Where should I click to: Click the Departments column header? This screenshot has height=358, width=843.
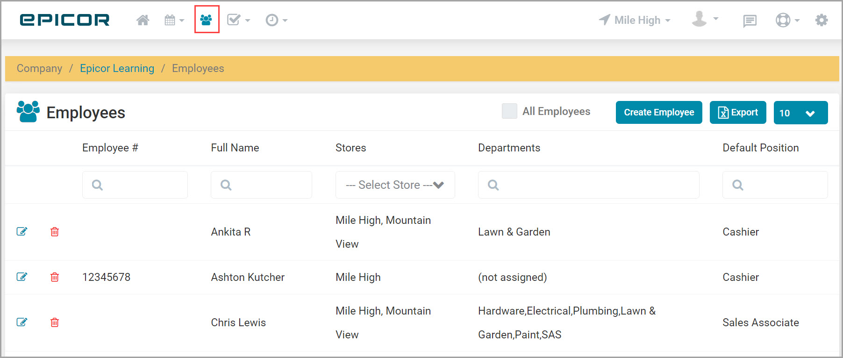pyautogui.click(x=509, y=148)
